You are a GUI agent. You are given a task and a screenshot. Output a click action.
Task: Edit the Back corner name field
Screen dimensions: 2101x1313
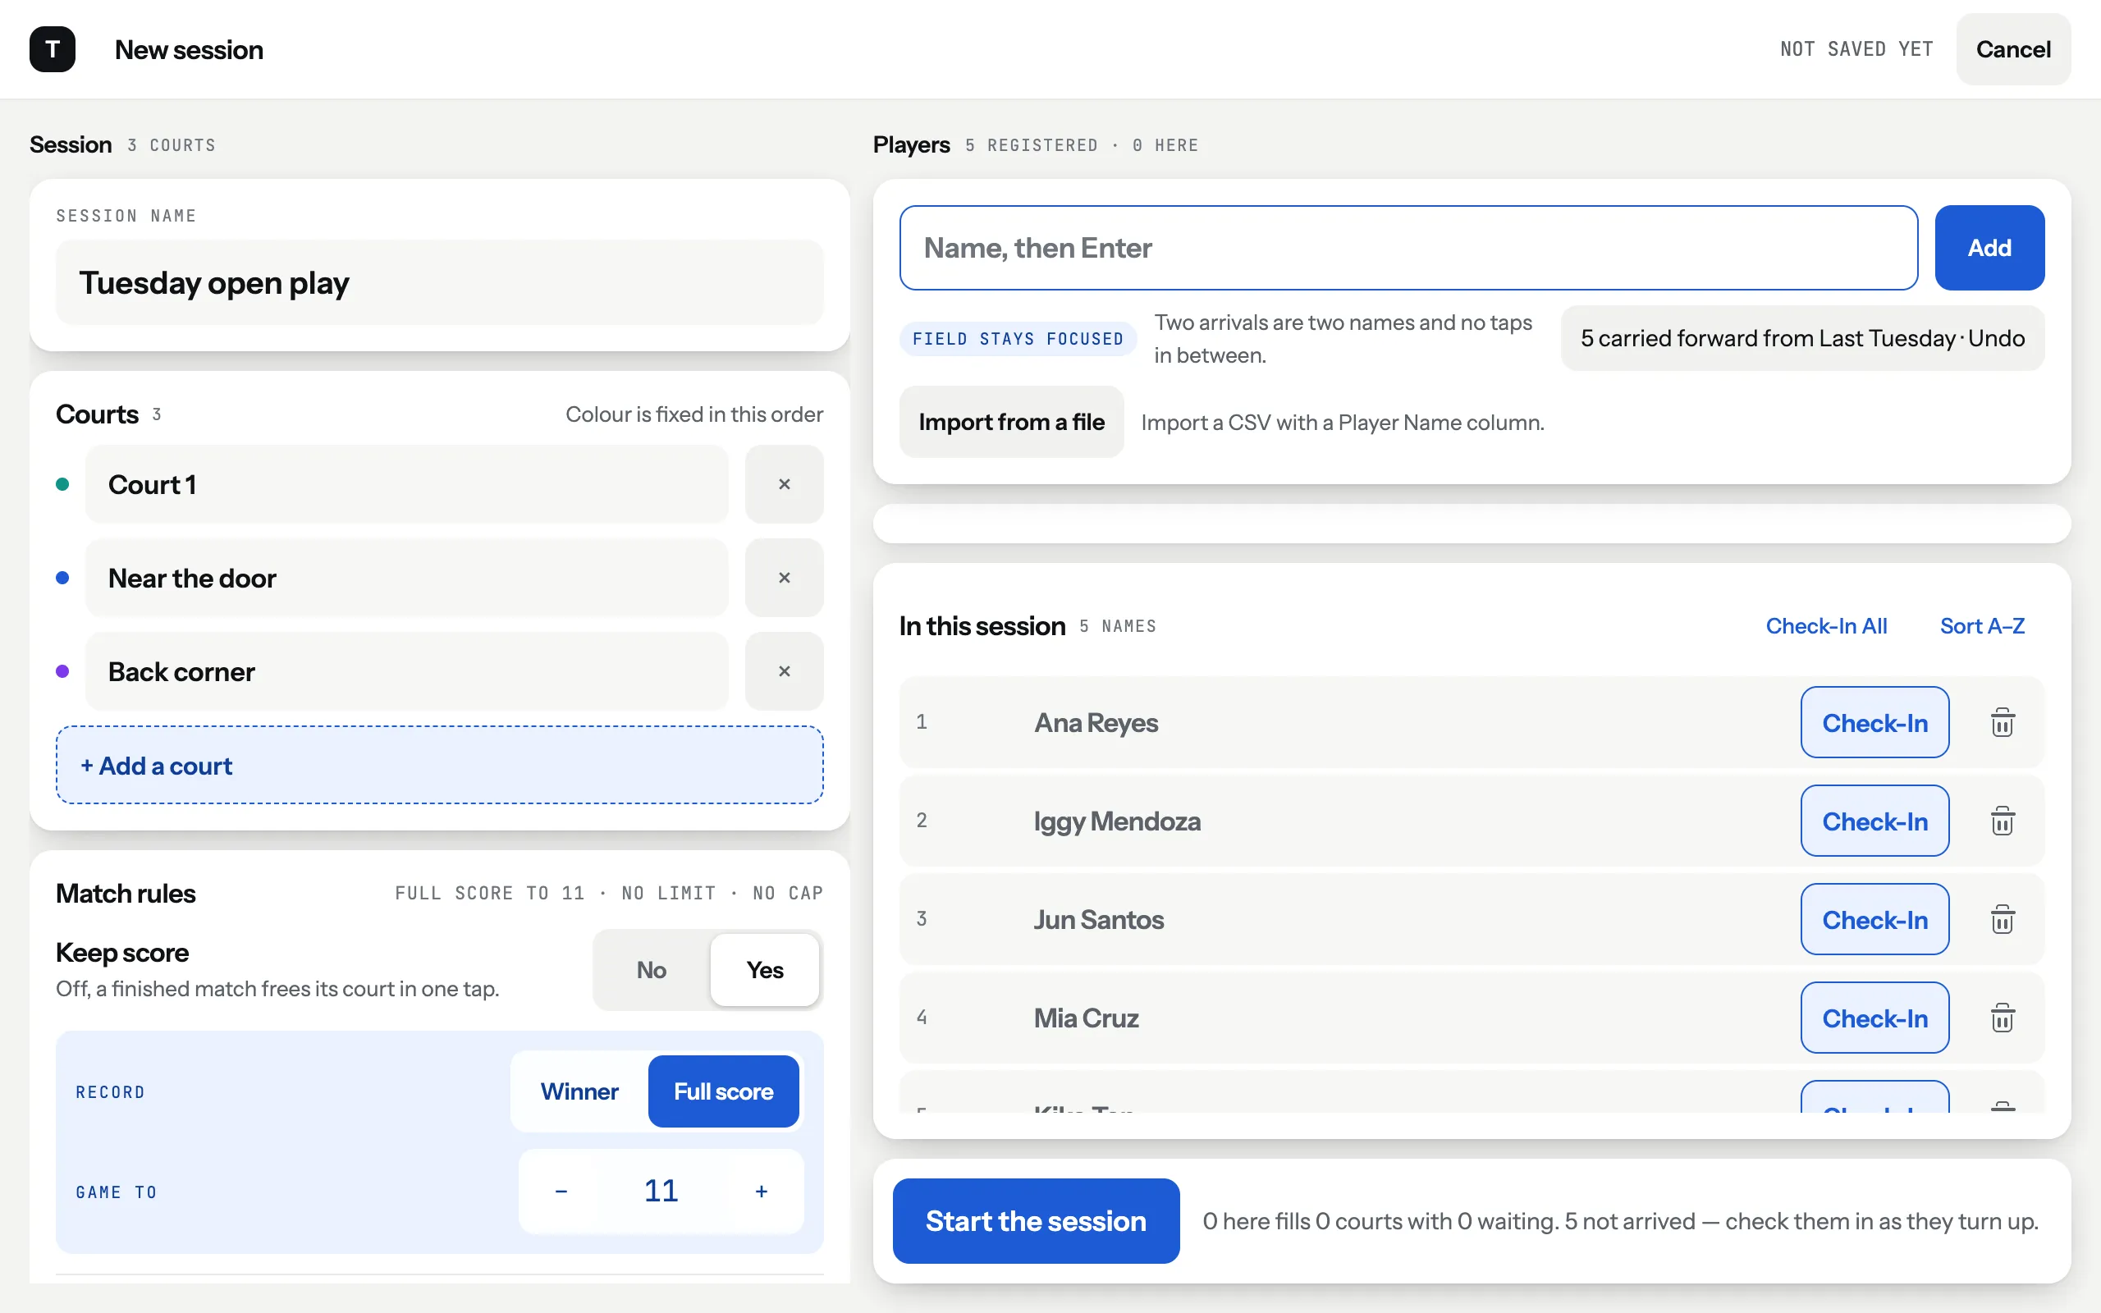pos(406,671)
